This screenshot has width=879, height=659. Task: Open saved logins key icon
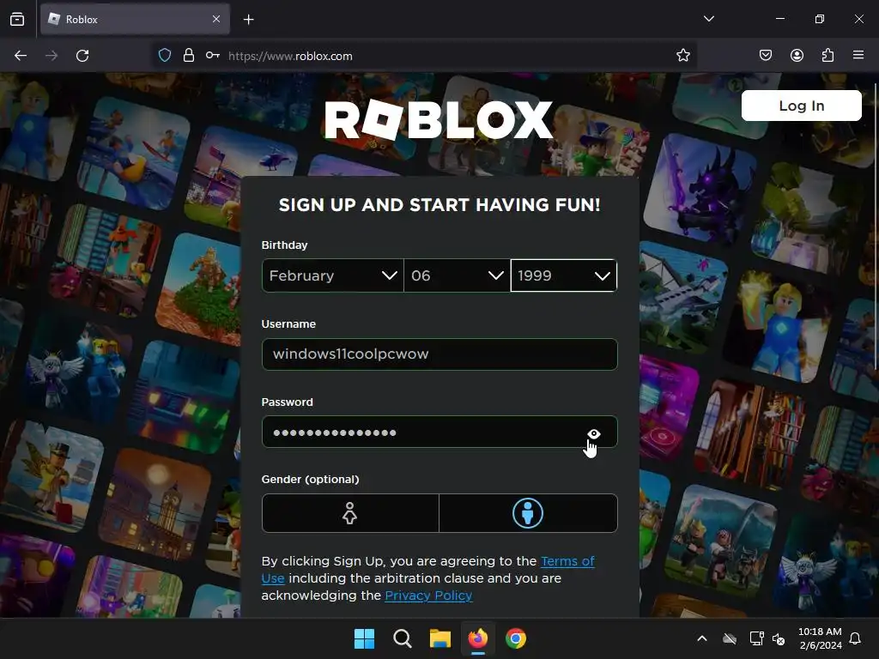point(213,56)
